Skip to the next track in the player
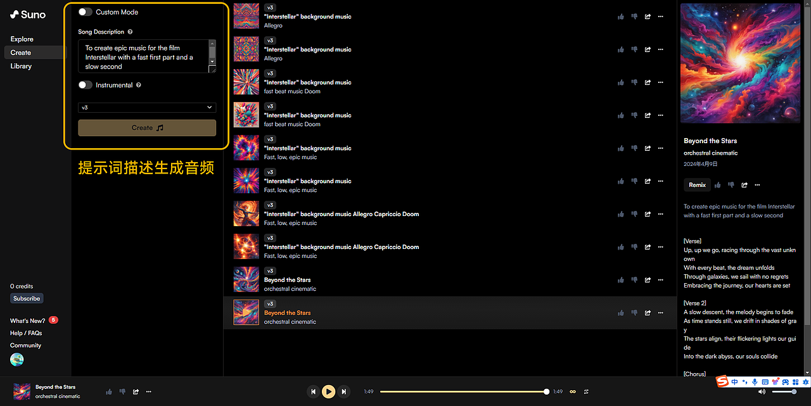This screenshot has height=406, width=811. pos(343,391)
